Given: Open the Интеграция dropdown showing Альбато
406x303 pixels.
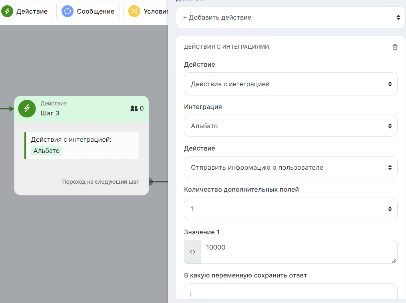Looking at the screenshot, I should coord(291,126).
